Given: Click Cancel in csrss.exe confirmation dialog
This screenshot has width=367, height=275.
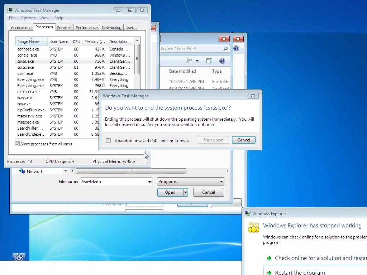Looking at the screenshot, I should coord(243,140).
